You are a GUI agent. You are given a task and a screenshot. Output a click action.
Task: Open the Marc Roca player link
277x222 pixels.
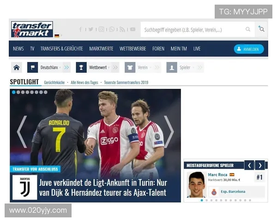click(217, 174)
